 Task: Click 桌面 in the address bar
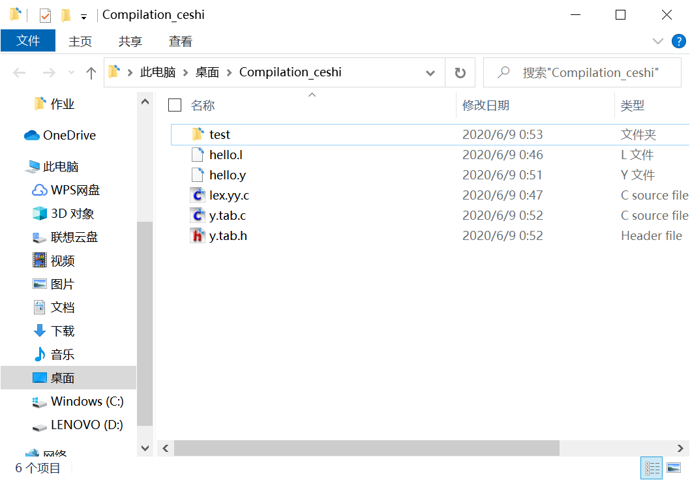pyautogui.click(x=207, y=72)
